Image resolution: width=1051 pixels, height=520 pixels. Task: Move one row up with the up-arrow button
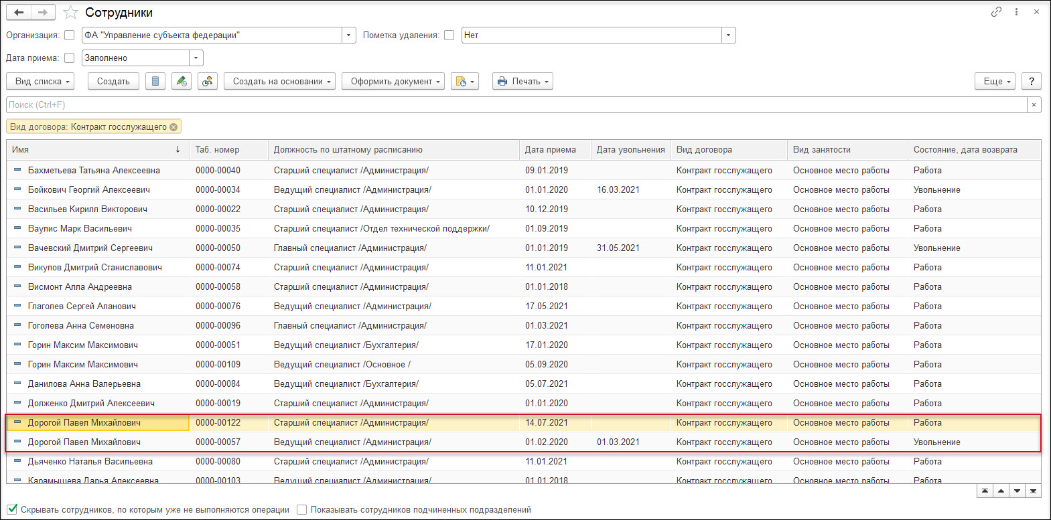click(x=1001, y=491)
